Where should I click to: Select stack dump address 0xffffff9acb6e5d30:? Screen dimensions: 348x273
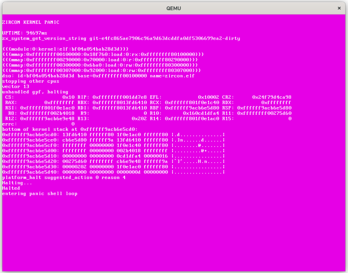pos(31,167)
